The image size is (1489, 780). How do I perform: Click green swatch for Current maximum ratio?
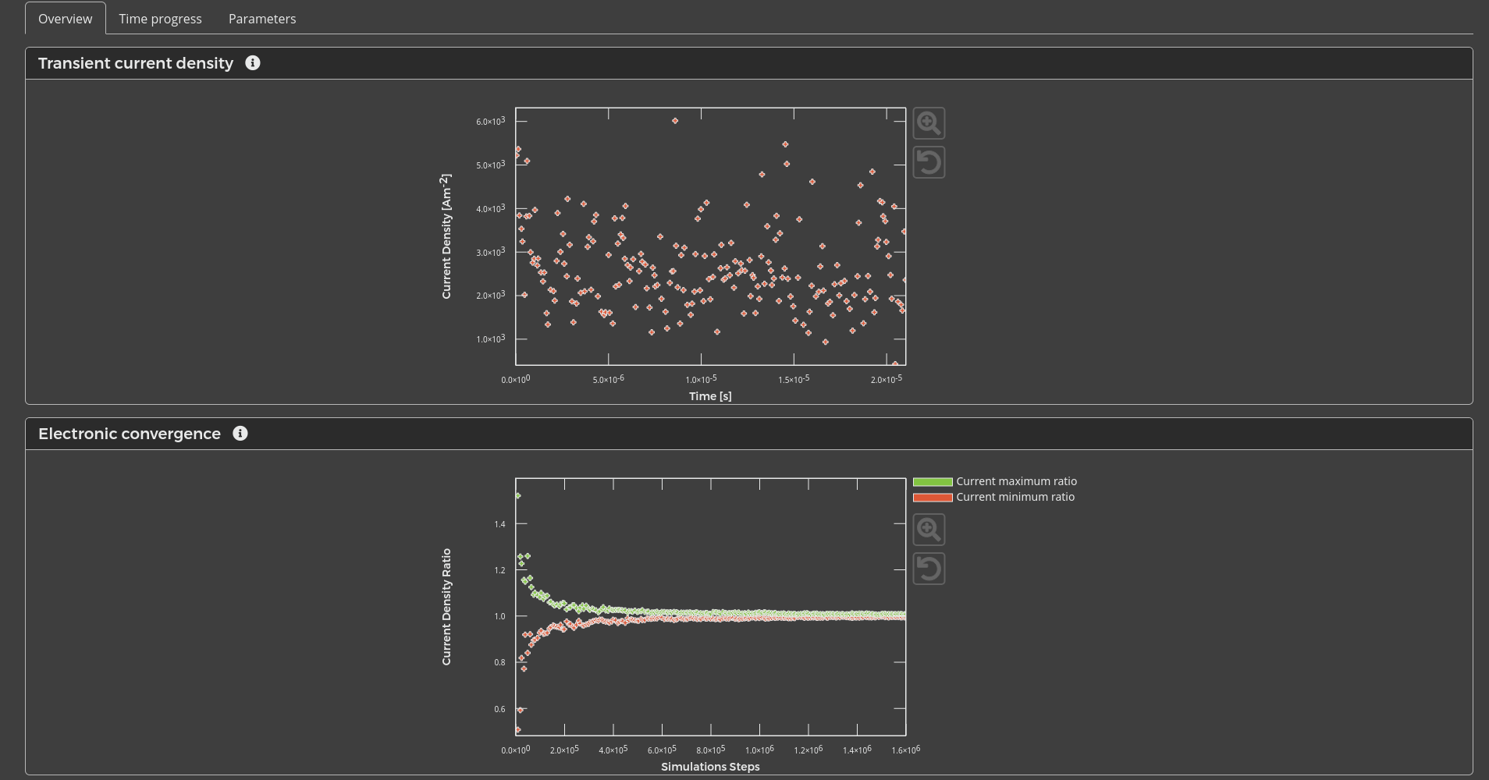tap(933, 482)
